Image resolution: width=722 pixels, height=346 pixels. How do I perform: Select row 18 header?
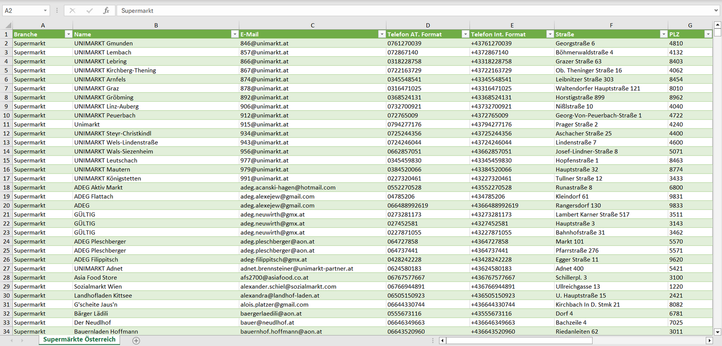pyautogui.click(x=6, y=187)
